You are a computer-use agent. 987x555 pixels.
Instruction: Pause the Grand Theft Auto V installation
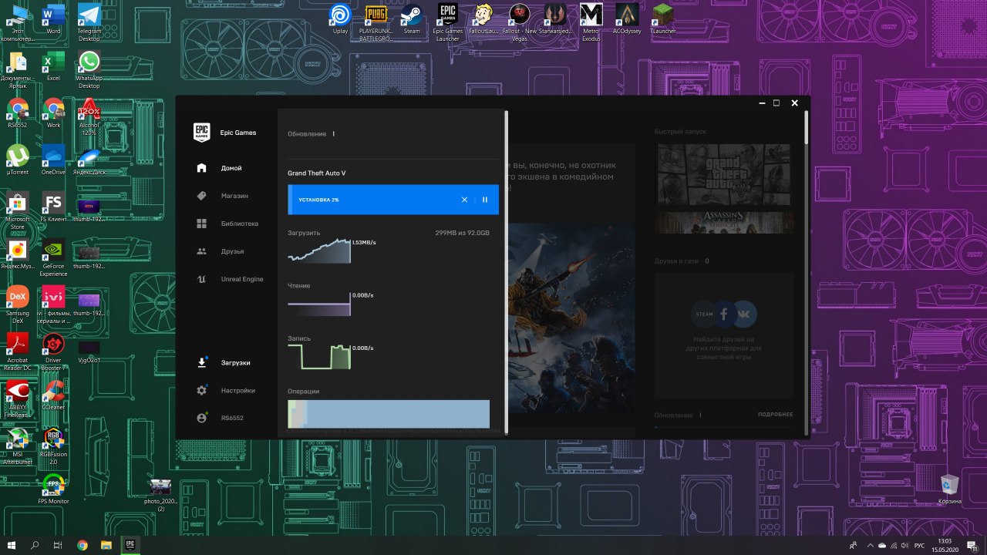[x=485, y=200]
